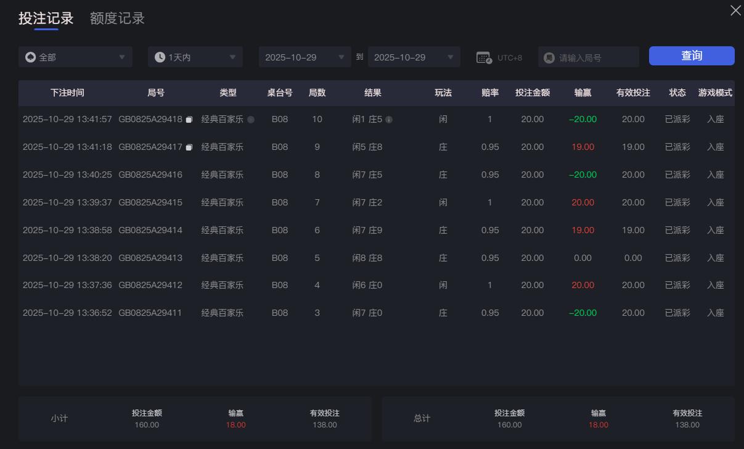This screenshot has width=744, height=449.
Task: Click the gray icon after 经典百家乐 in first row
Action: click(251, 119)
